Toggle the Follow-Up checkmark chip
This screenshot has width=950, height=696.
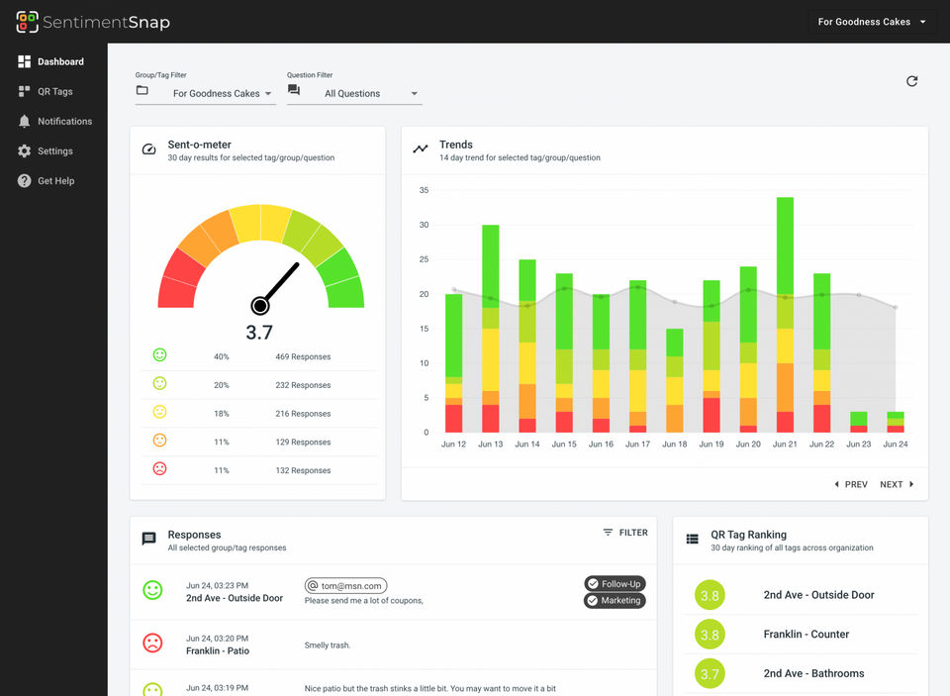(615, 584)
